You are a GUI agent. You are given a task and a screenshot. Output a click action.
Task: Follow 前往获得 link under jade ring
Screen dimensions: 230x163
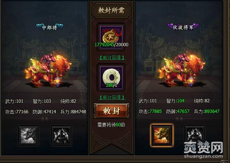[x=112, y=97]
